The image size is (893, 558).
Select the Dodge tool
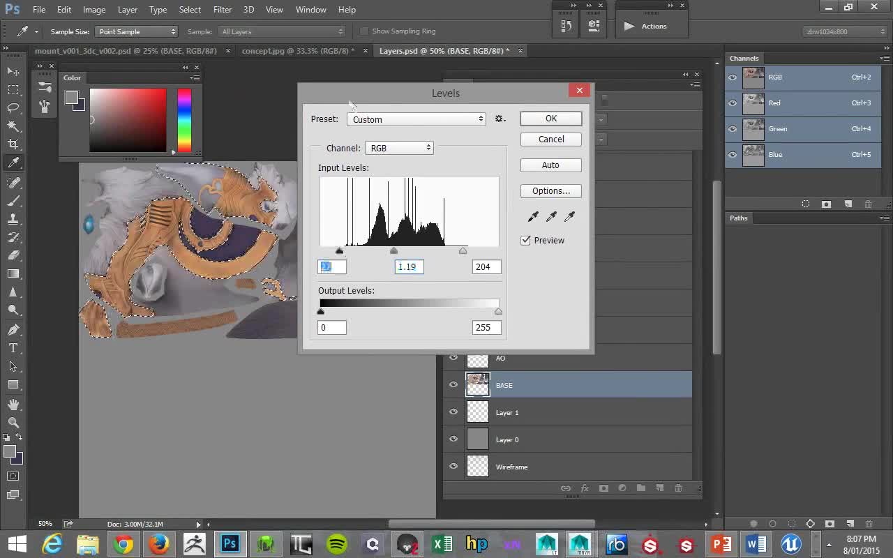[x=13, y=310]
